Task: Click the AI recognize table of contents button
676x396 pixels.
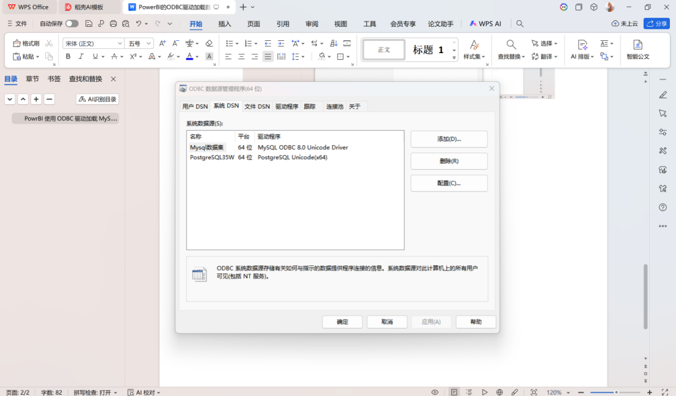Action: (98, 99)
